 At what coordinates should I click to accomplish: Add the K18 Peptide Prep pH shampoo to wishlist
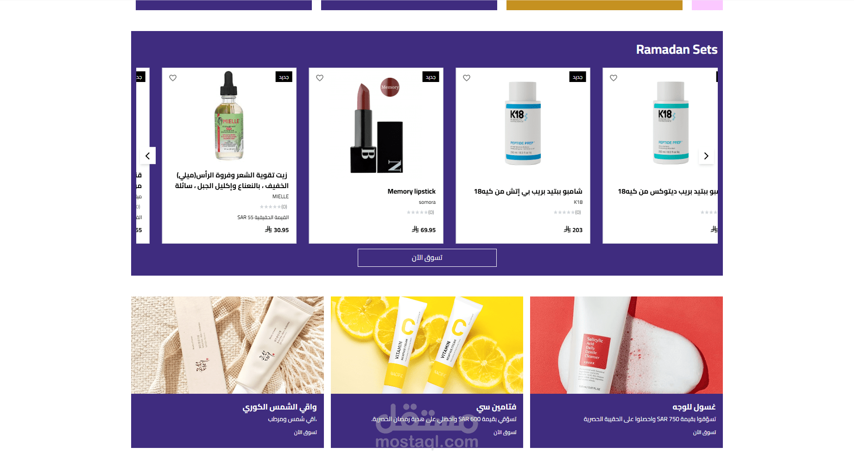(467, 78)
